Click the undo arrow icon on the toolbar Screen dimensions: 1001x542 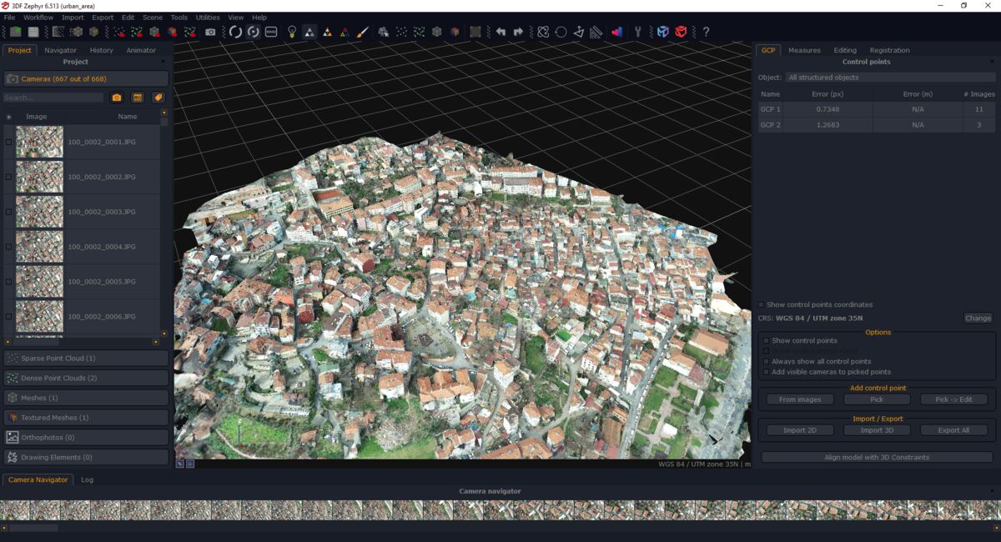point(501,32)
